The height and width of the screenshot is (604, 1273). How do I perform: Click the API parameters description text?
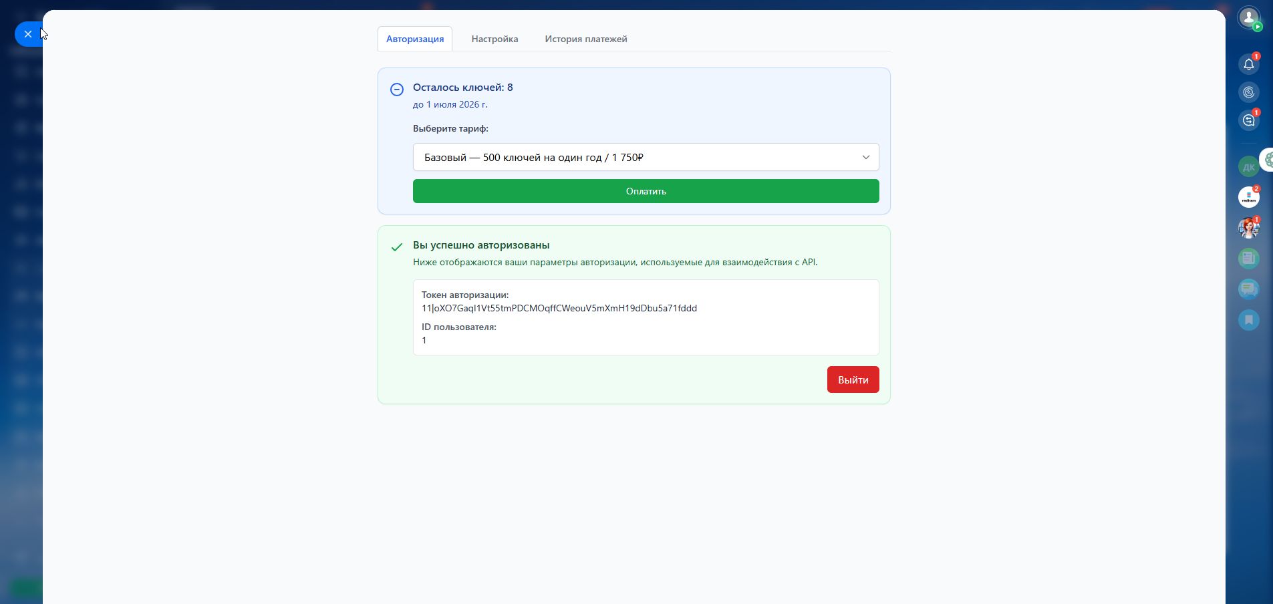coord(615,262)
